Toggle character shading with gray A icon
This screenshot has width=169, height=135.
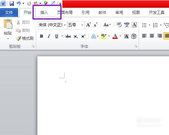(126, 36)
